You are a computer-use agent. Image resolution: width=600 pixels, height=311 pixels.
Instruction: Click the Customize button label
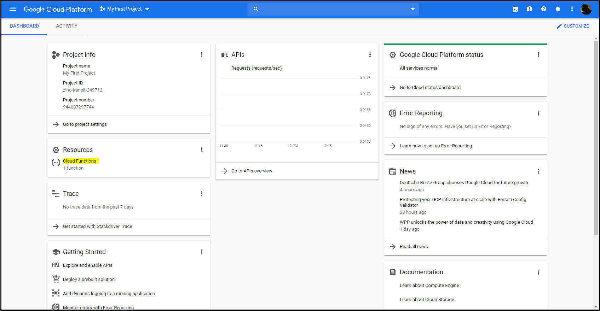pos(576,26)
